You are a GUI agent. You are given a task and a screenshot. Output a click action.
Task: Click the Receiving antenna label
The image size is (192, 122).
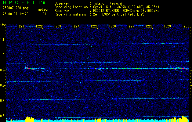70,14
